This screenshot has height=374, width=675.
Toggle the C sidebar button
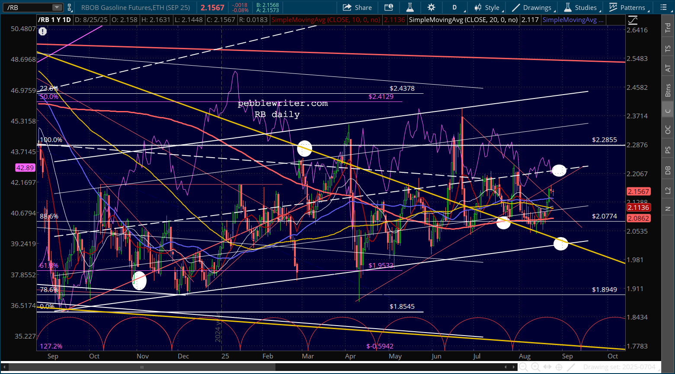tap(668, 111)
